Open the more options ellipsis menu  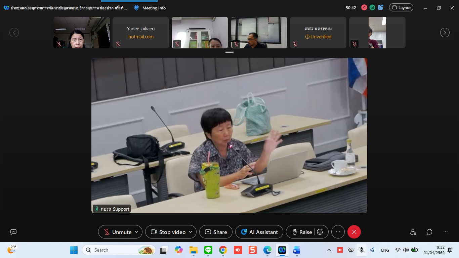click(x=338, y=232)
